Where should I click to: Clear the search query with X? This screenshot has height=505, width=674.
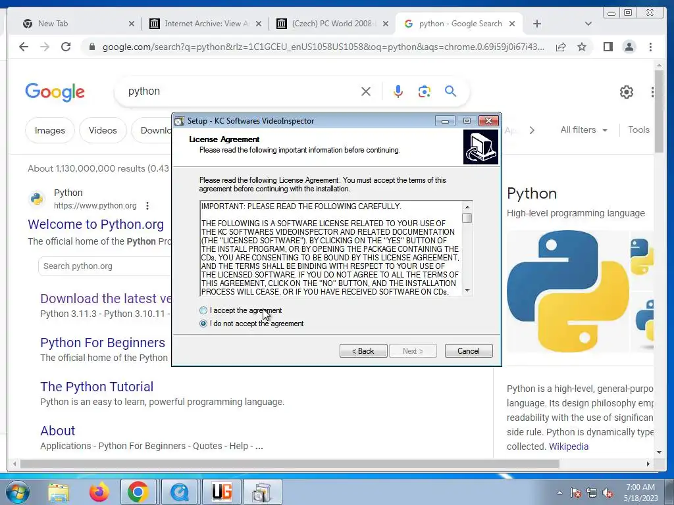[366, 91]
